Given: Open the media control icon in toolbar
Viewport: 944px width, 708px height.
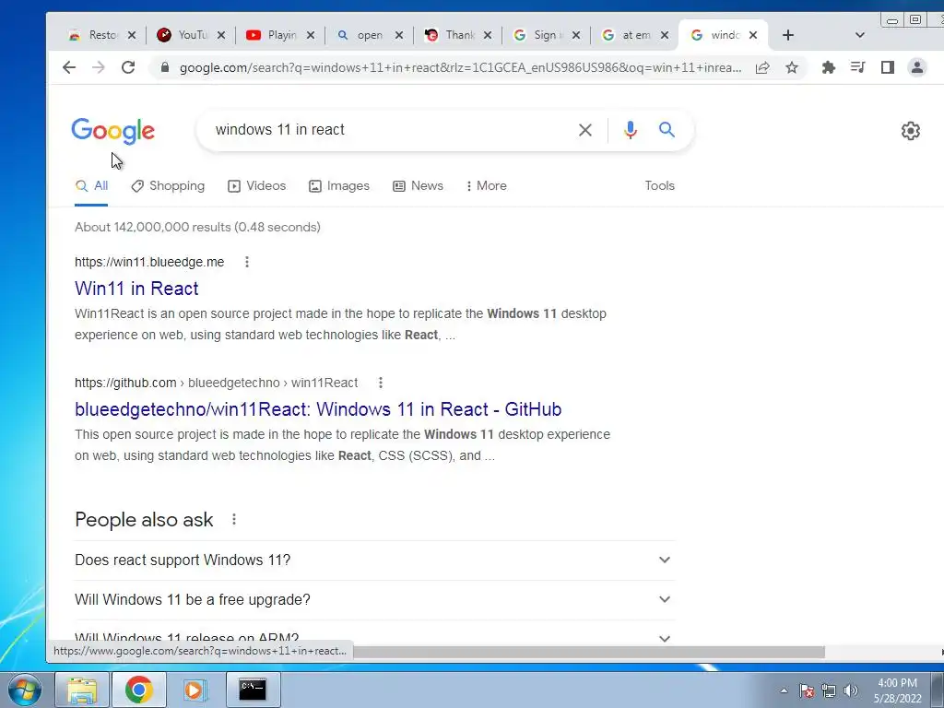Looking at the screenshot, I should pos(858,67).
